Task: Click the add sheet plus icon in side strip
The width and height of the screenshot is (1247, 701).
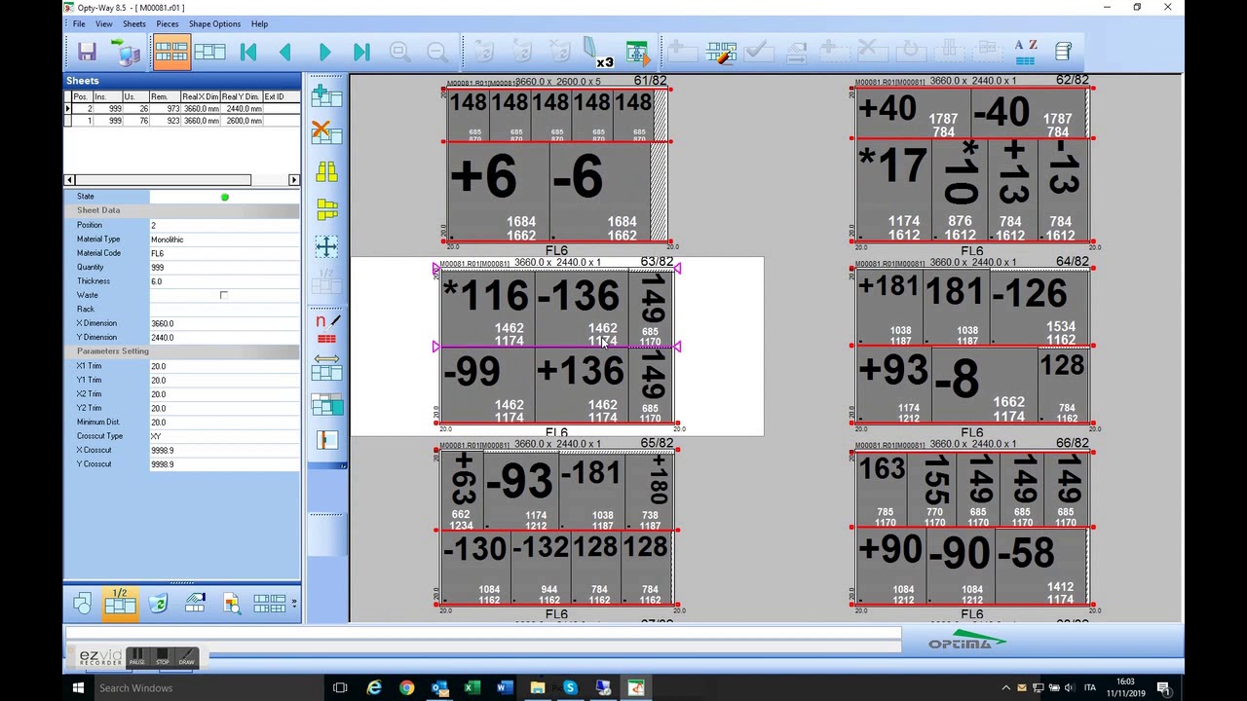Action: pos(326,95)
